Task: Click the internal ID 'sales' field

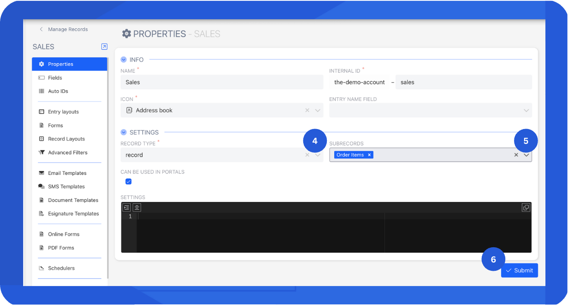Action: point(463,82)
